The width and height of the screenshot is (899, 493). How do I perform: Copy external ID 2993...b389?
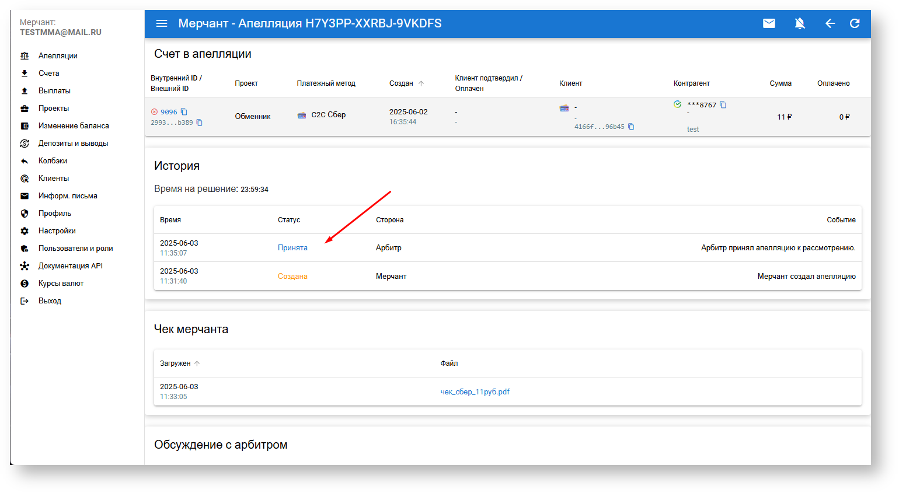click(x=200, y=123)
